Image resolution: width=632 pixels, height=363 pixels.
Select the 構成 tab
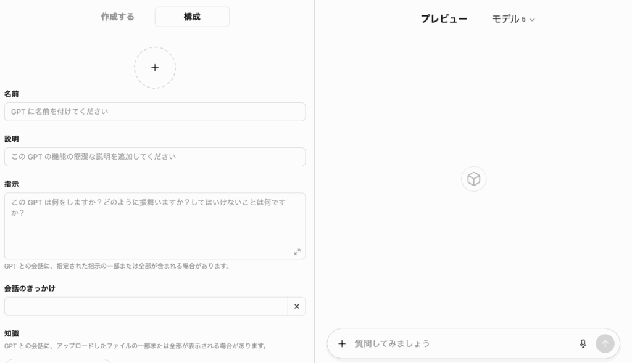coord(192,17)
